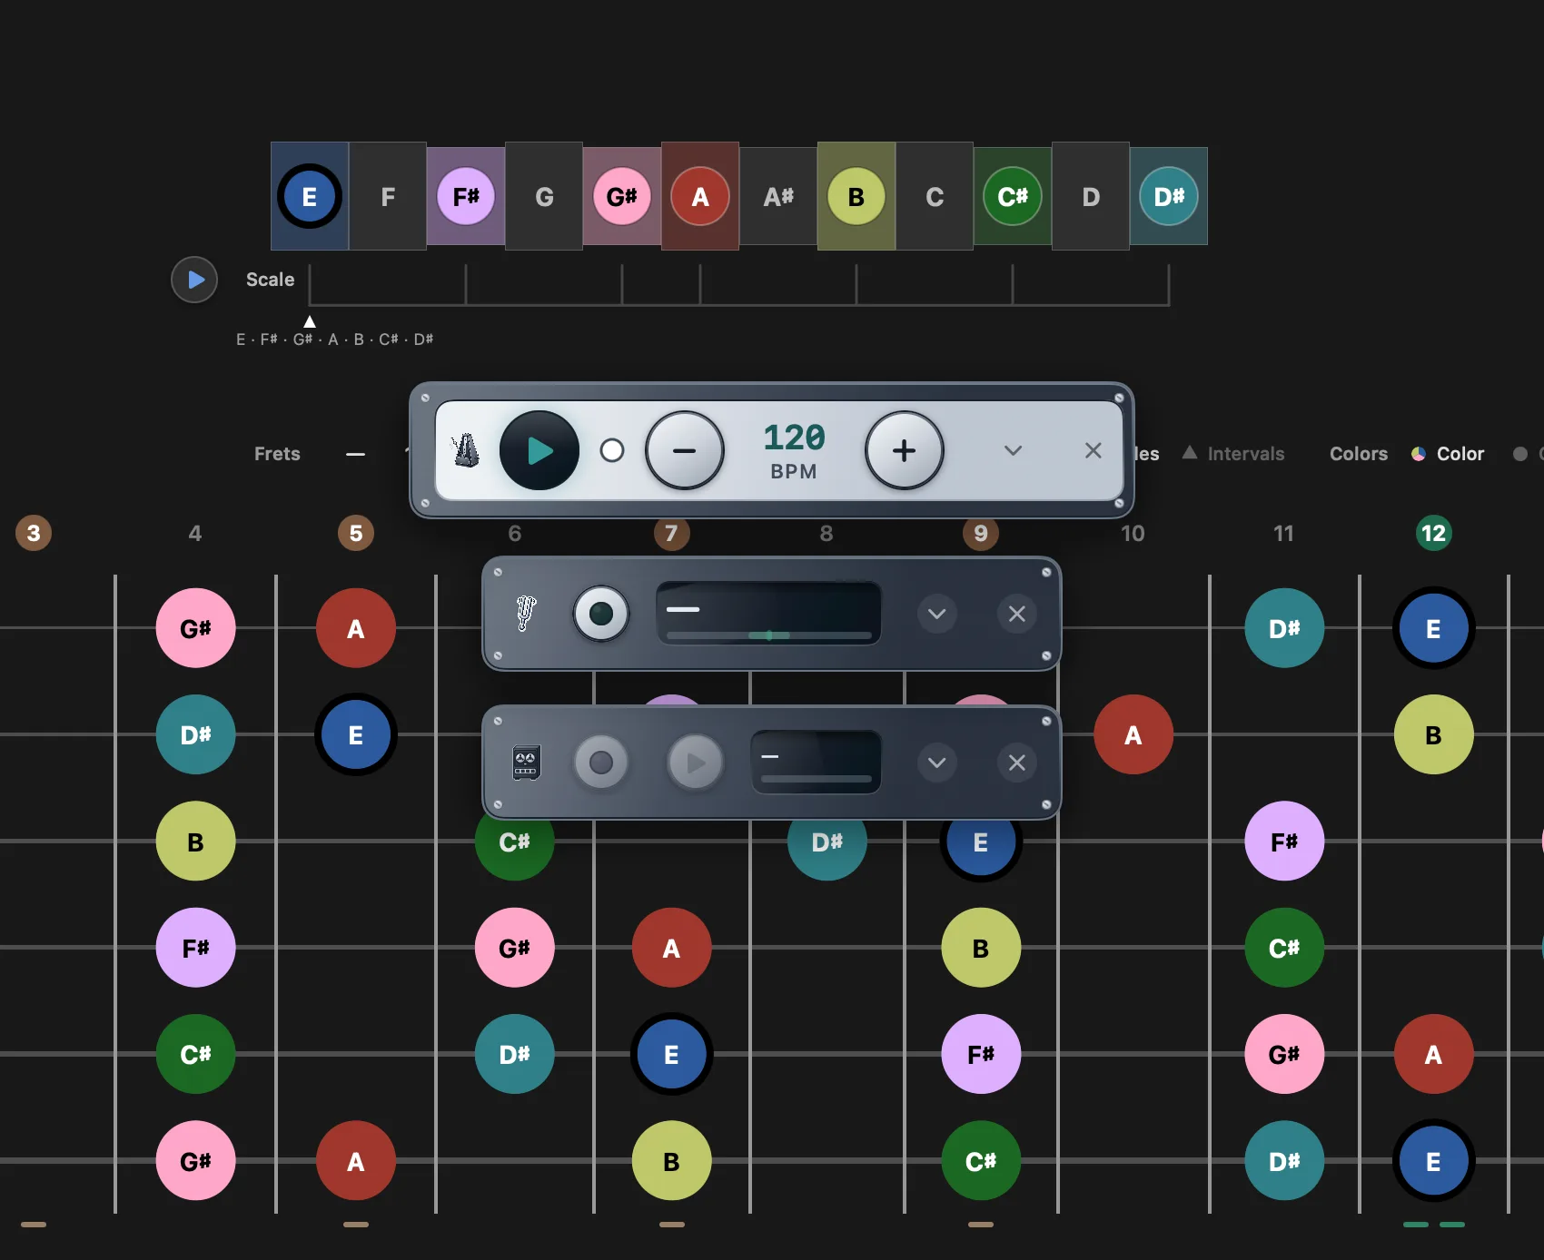Image resolution: width=1544 pixels, height=1260 pixels.
Task: Start the metronome with its play button
Action: (539, 450)
